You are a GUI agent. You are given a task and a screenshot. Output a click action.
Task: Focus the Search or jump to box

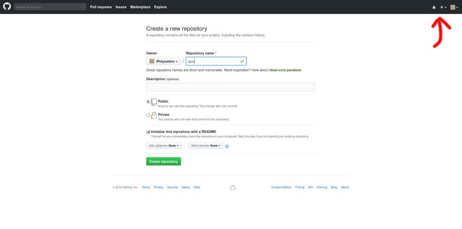tap(50, 7)
